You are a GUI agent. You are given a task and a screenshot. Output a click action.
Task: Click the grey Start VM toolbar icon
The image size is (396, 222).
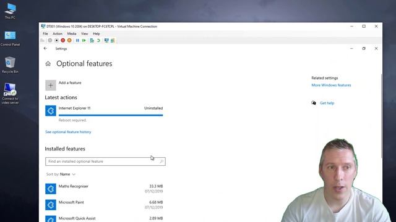point(50,41)
